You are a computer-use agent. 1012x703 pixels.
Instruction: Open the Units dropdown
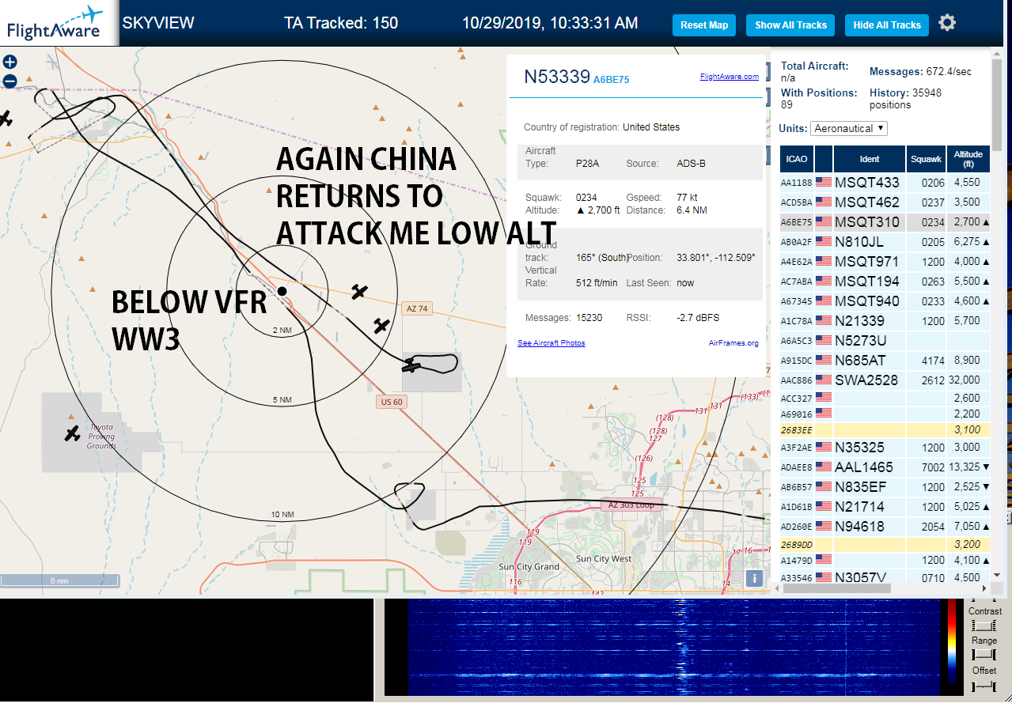[848, 128]
